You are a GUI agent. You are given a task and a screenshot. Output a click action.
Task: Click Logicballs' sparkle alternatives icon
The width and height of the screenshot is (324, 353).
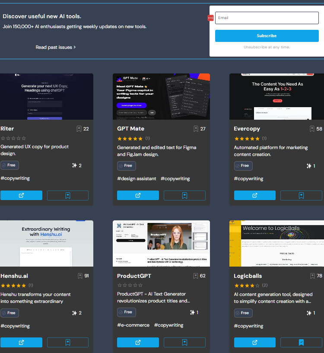pos(309,313)
